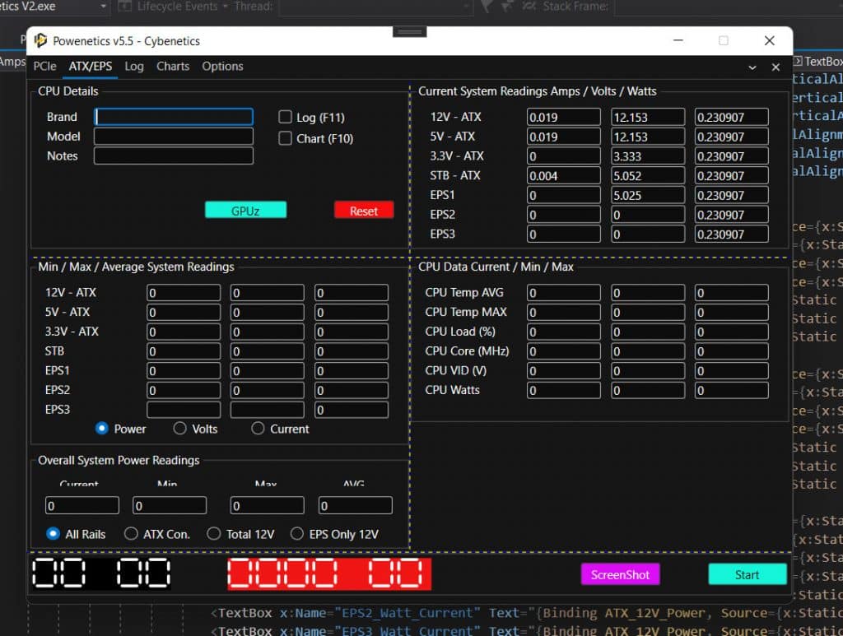Click the "CPU Temp MAX" label
The width and height of the screenshot is (843, 636).
pos(466,312)
